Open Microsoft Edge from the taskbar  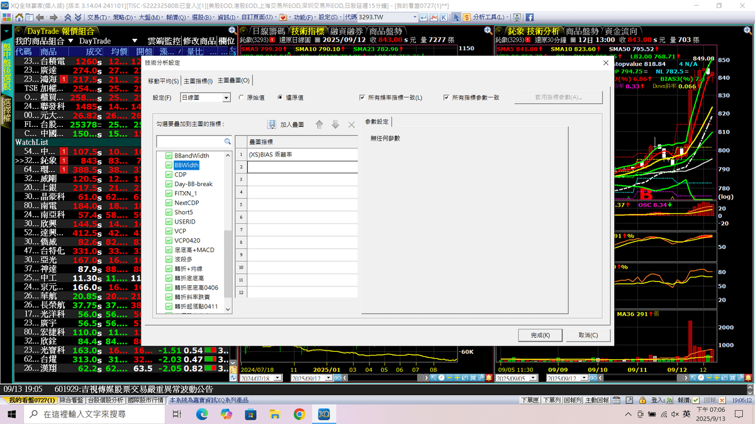[202, 414]
